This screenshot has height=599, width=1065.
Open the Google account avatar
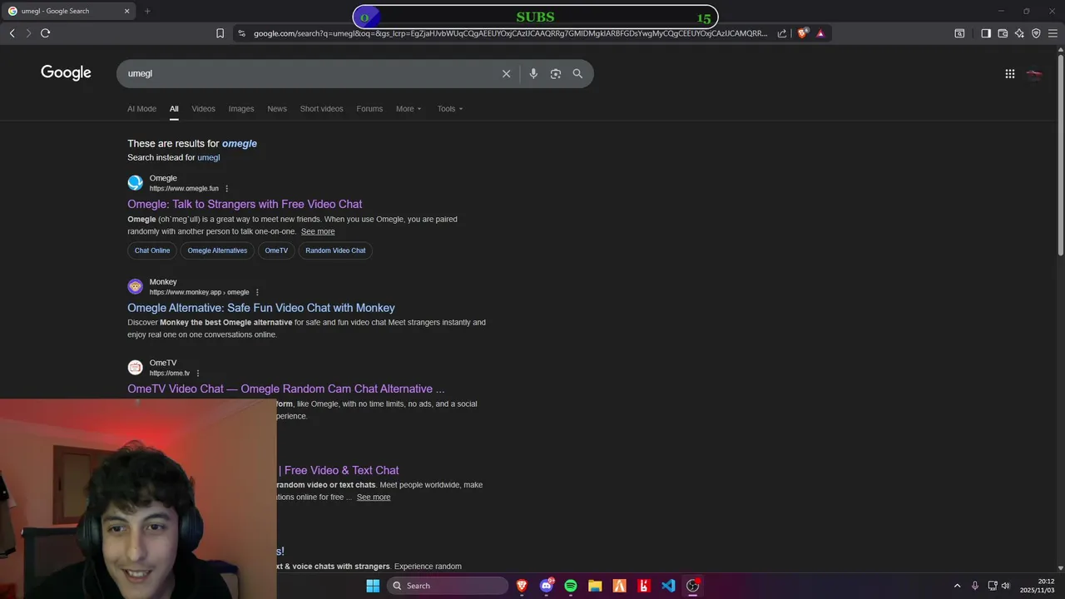click(x=1034, y=74)
